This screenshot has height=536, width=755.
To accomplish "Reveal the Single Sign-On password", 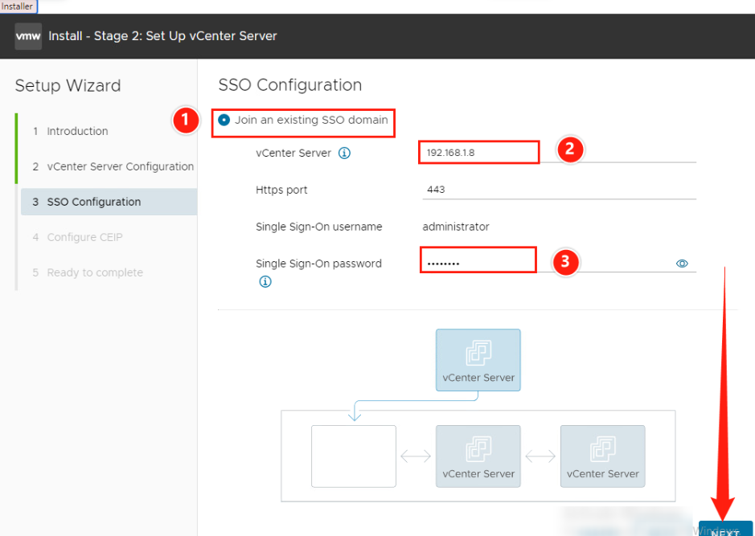I will 682,263.
